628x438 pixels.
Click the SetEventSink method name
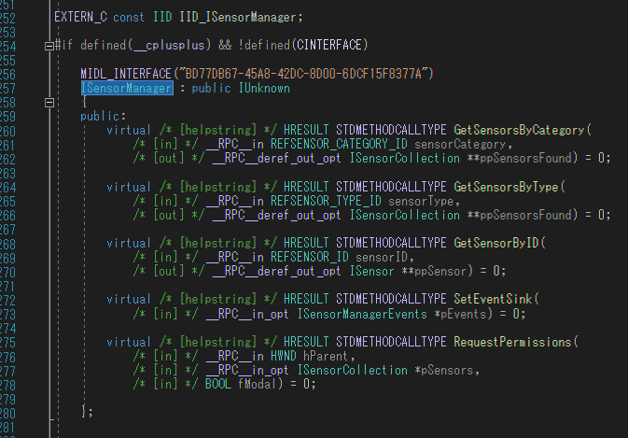[x=493, y=299]
